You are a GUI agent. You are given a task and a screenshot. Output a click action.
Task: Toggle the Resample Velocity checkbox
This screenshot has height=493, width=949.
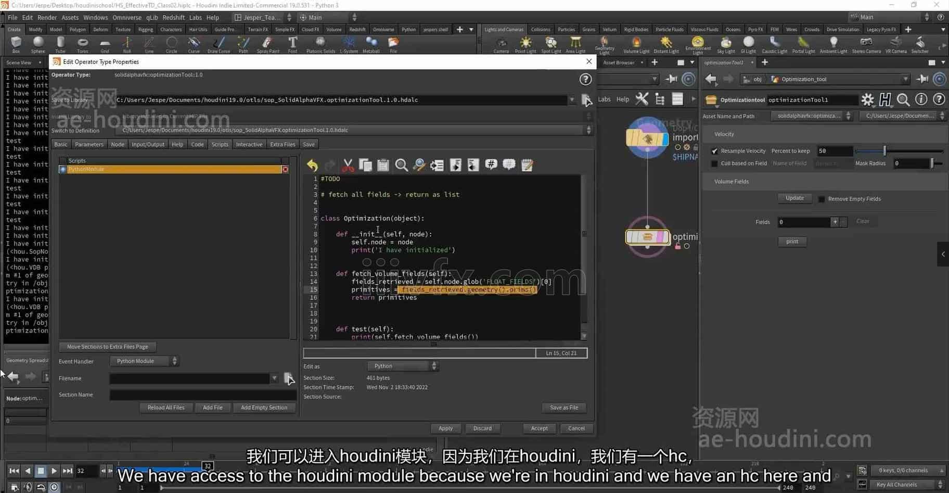tap(714, 151)
